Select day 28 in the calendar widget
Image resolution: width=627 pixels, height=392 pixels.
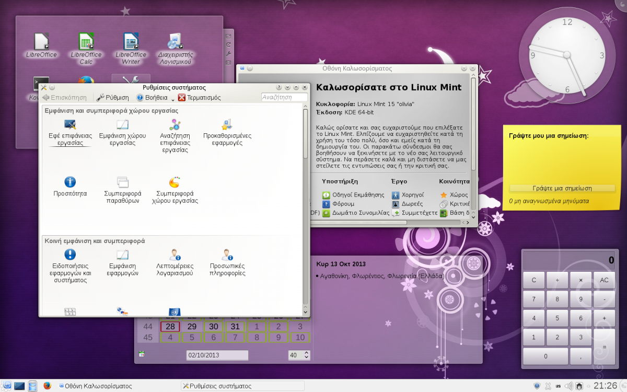(x=170, y=327)
